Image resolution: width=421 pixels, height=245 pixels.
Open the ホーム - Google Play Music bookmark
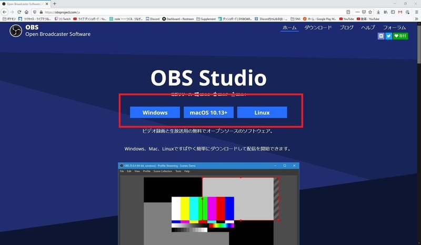319,19
